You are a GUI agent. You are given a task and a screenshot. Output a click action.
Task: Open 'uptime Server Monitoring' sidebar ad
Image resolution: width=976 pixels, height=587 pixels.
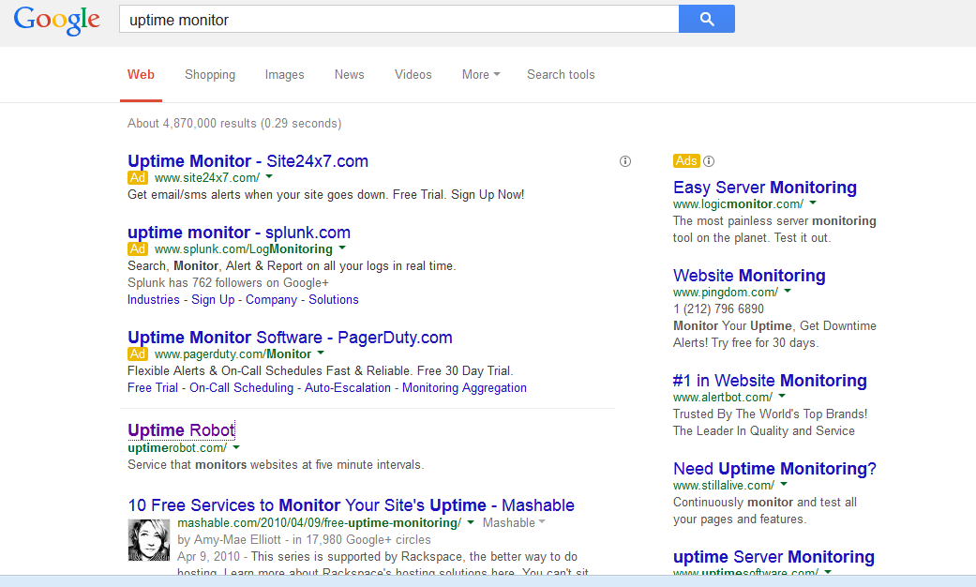(773, 556)
